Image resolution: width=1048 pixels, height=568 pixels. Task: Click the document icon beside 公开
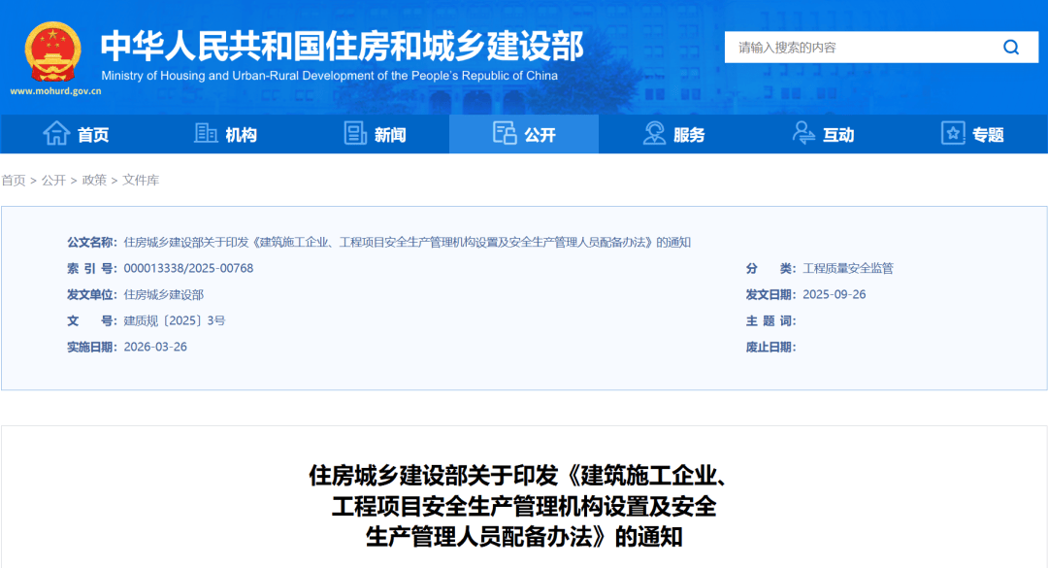point(505,134)
